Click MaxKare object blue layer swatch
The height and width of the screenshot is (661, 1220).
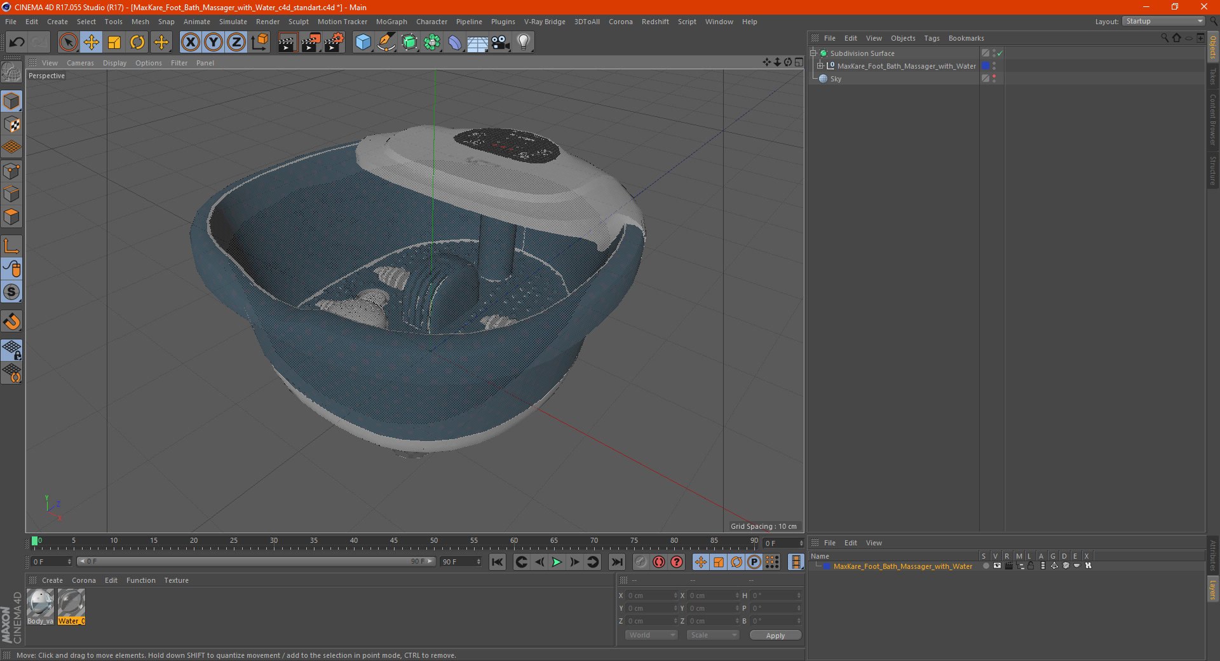pos(986,66)
